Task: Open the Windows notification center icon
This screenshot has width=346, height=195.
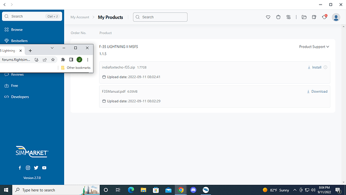Action: click(x=338, y=190)
